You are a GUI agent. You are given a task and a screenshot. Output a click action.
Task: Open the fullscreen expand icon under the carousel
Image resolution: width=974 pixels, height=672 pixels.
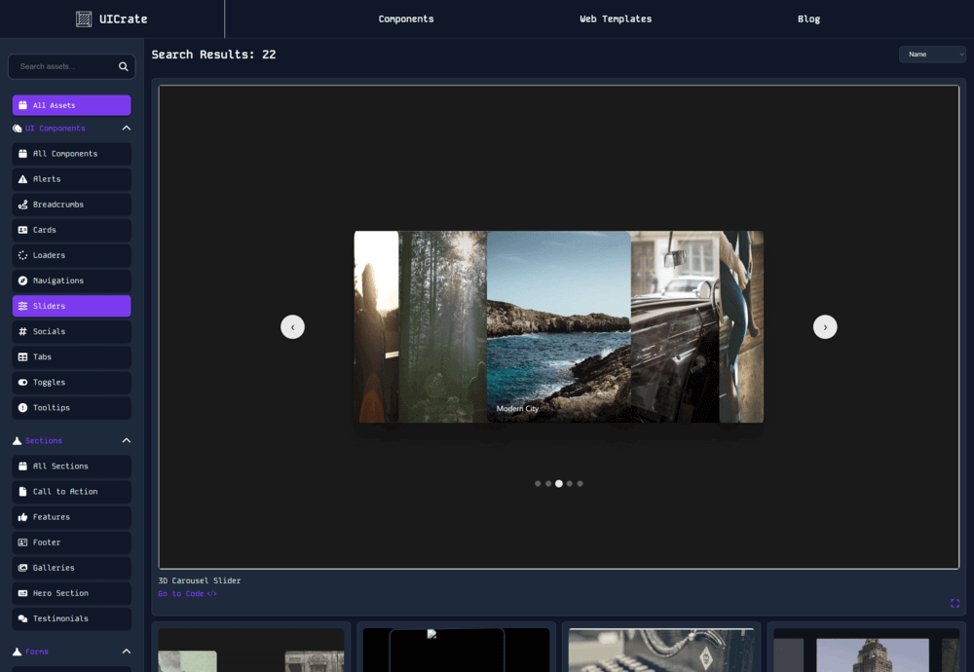click(955, 603)
